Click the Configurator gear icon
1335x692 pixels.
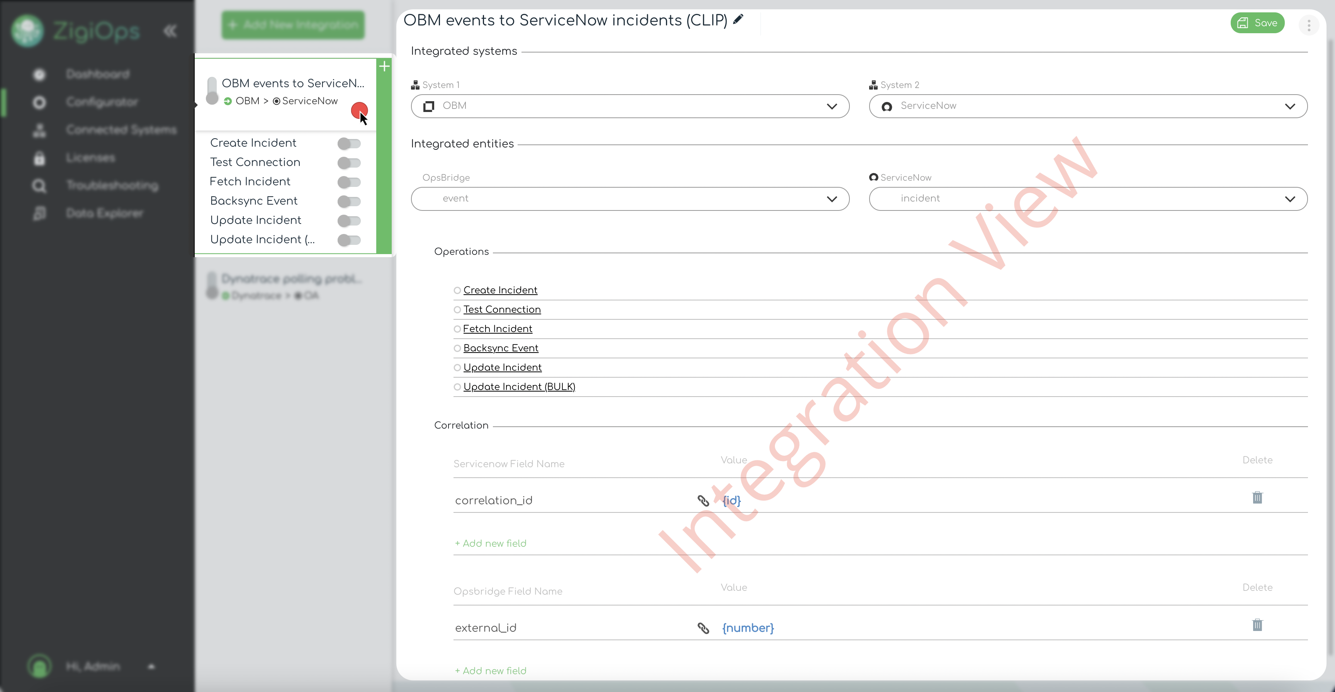pyautogui.click(x=39, y=103)
